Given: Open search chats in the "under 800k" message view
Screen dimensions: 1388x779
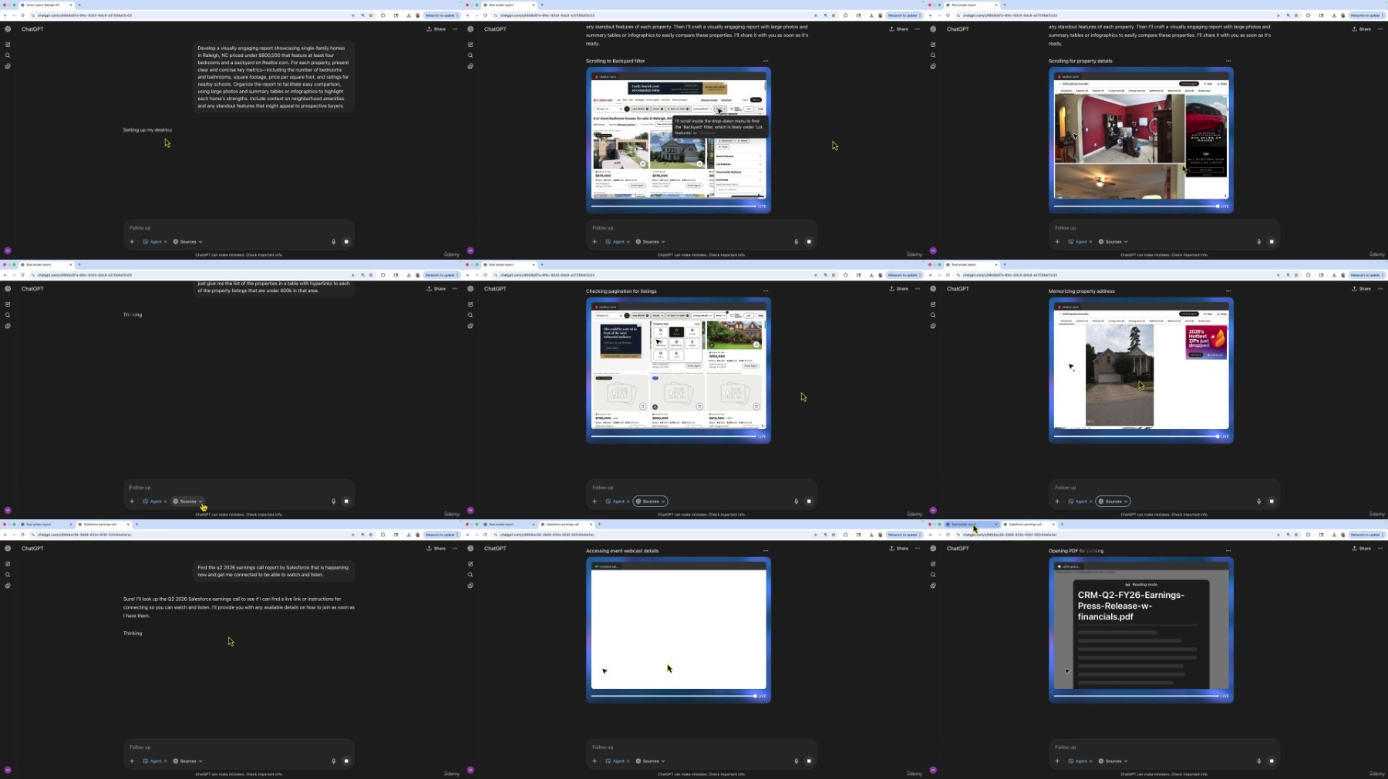Looking at the screenshot, I should click(x=8, y=315).
